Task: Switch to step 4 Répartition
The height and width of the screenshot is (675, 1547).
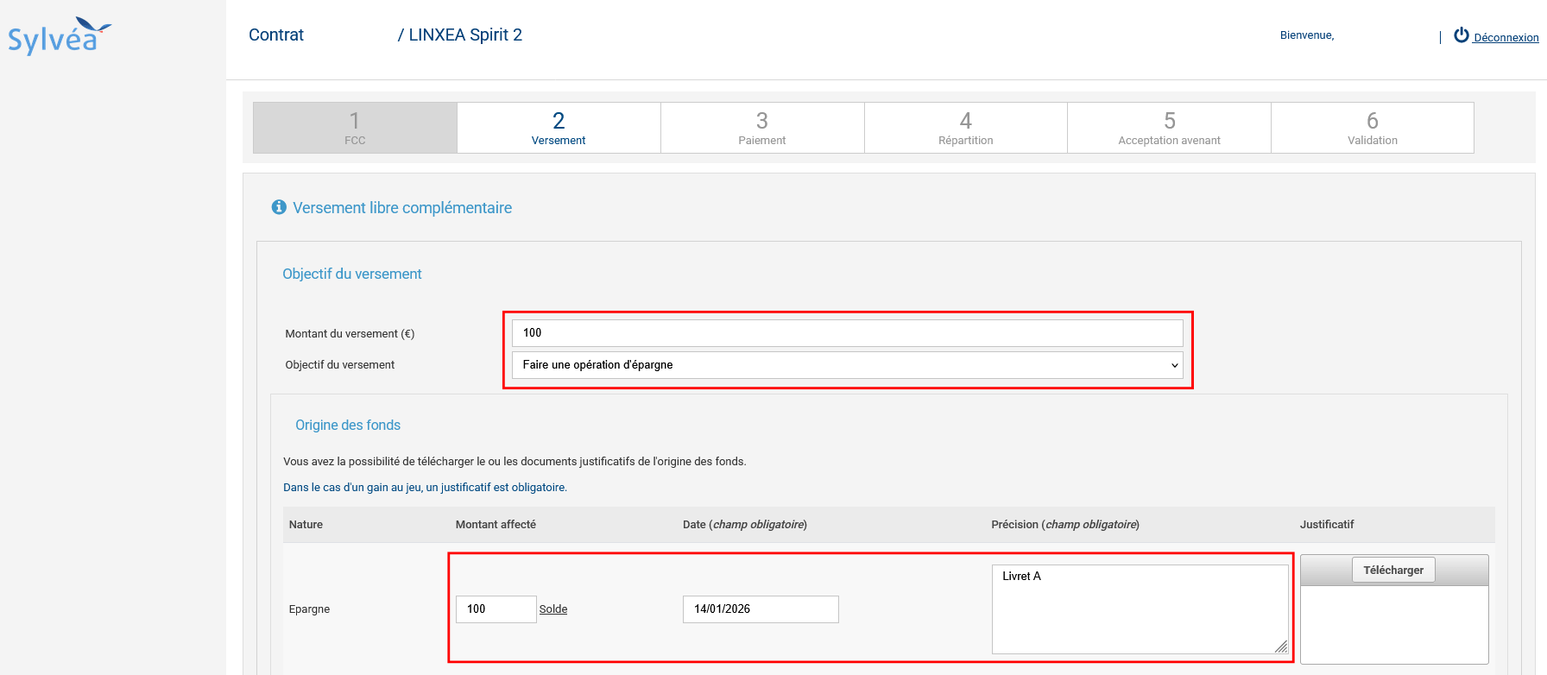Action: (x=965, y=128)
